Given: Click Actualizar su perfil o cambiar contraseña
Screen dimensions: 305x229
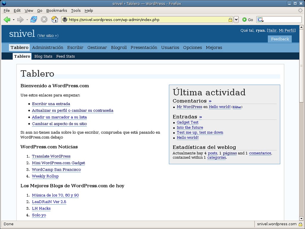Looking at the screenshot, I should pos(72,110).
